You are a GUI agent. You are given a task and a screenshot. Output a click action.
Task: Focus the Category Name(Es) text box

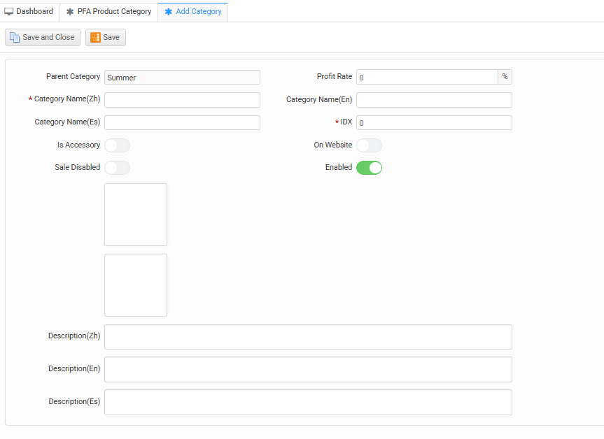(x=182, y=123)
